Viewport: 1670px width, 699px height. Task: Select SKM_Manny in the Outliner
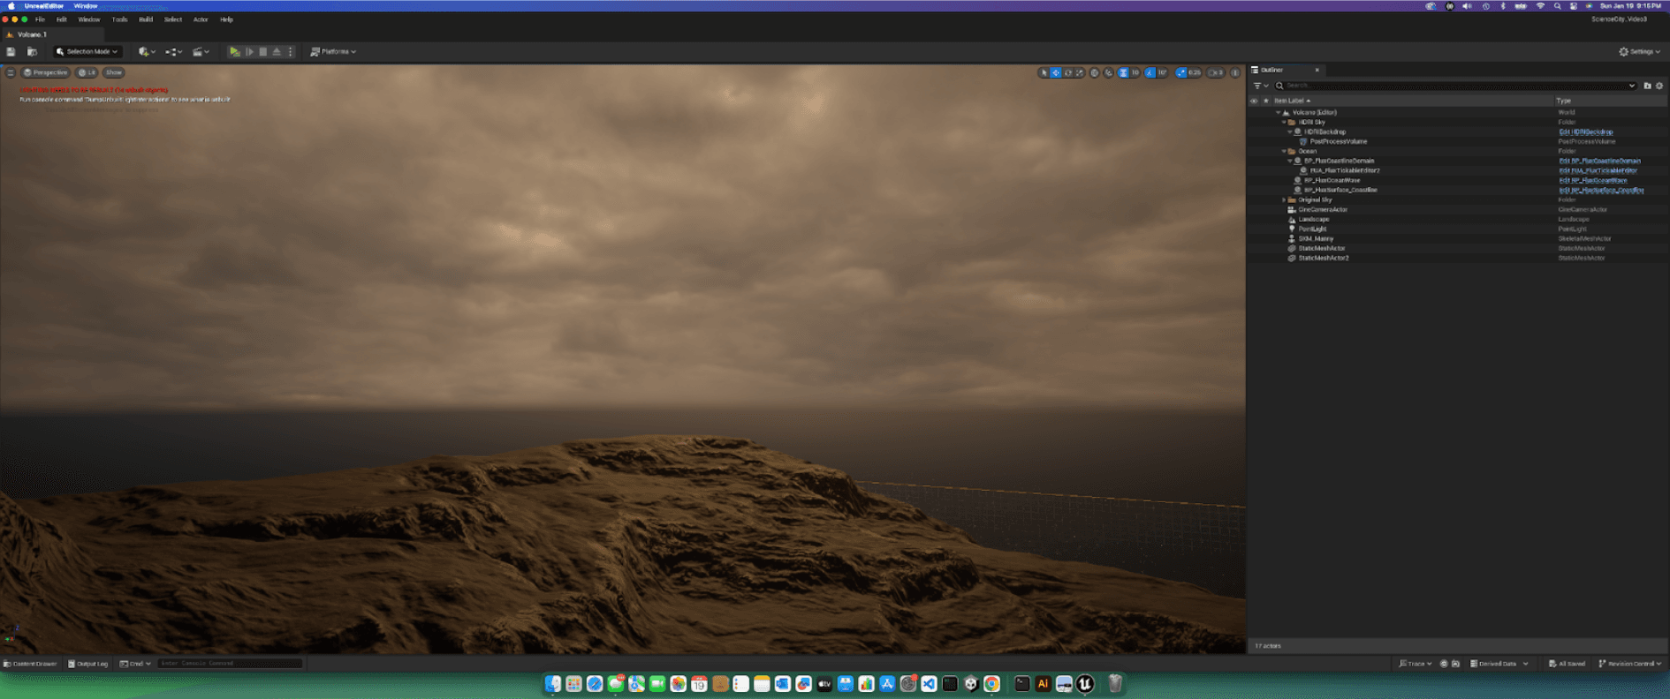click(1316, 239)
